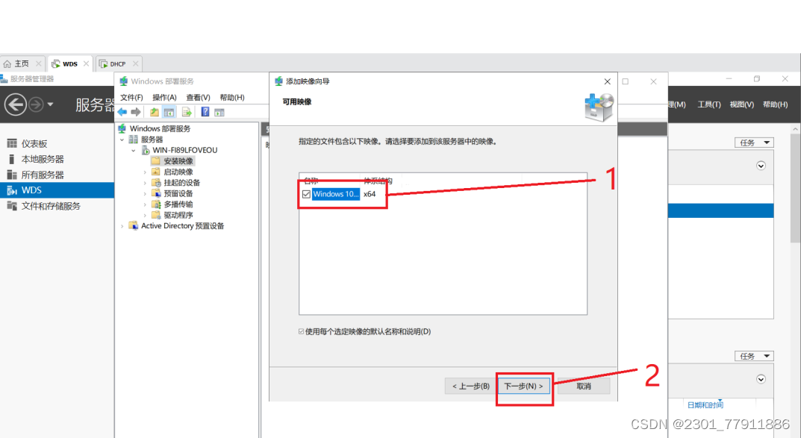The height and width of the screenshot is (438, 801).
Task: Click the Up One Level folder icon
Action: tap(154, 112)
